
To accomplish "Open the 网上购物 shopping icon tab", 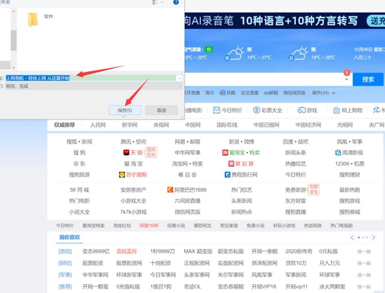I will tap(348, 110).
